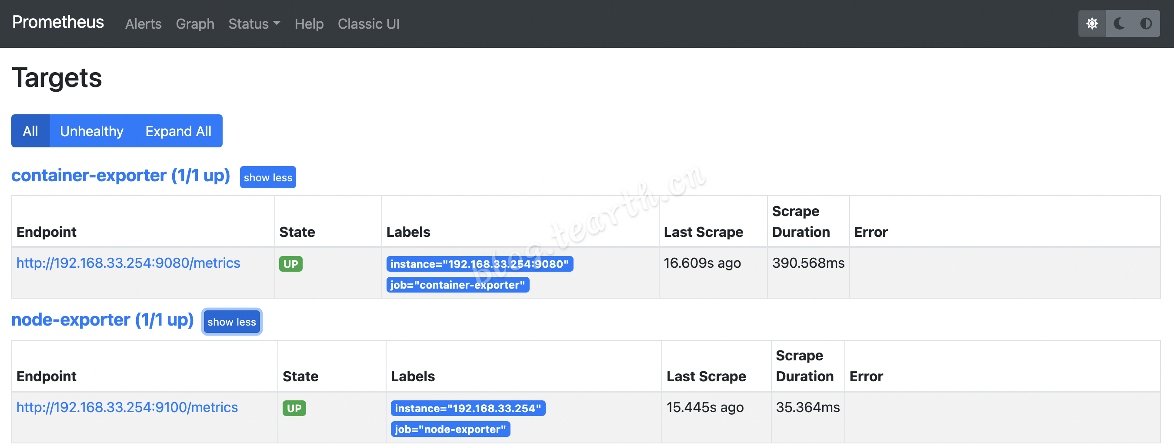Click Scrape Duration header in node-exporter table

[804, 366]
